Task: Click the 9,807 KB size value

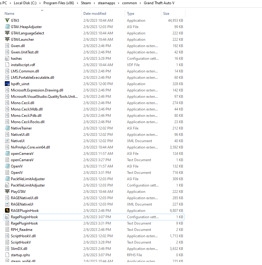Action: point(176,211)
